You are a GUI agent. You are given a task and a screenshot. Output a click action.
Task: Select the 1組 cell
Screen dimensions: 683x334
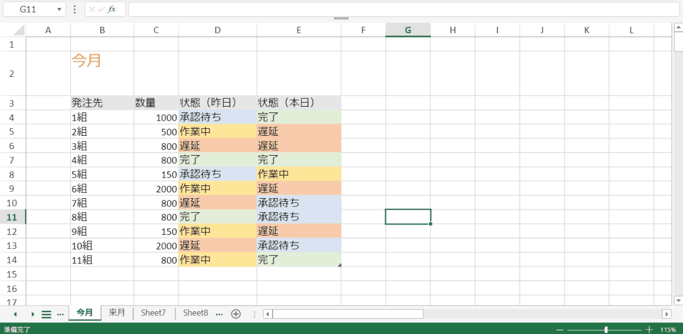[x=102, y=117]
